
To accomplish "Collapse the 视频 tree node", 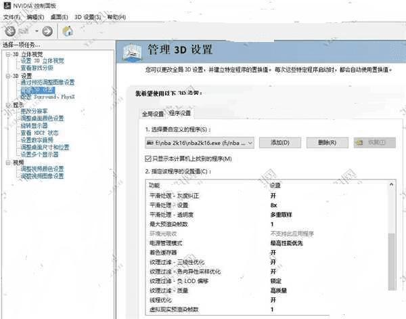I will tap(8, 163).
